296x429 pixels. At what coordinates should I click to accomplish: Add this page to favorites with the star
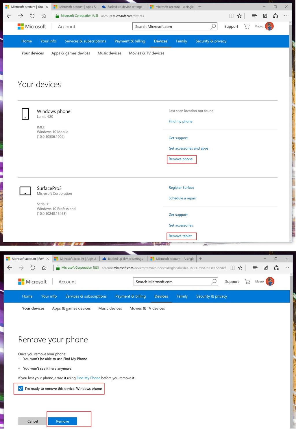[239, 16]
